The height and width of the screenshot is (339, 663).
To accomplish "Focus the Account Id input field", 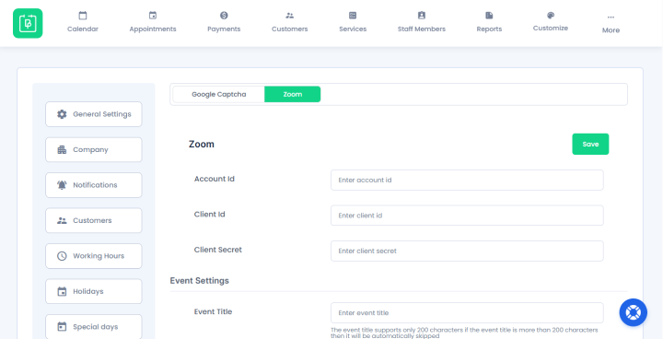I will (467, 181).
